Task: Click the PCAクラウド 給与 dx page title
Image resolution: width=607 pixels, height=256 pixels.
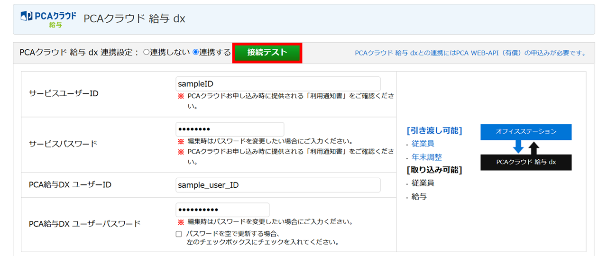Action: click(x=134, y=19)
